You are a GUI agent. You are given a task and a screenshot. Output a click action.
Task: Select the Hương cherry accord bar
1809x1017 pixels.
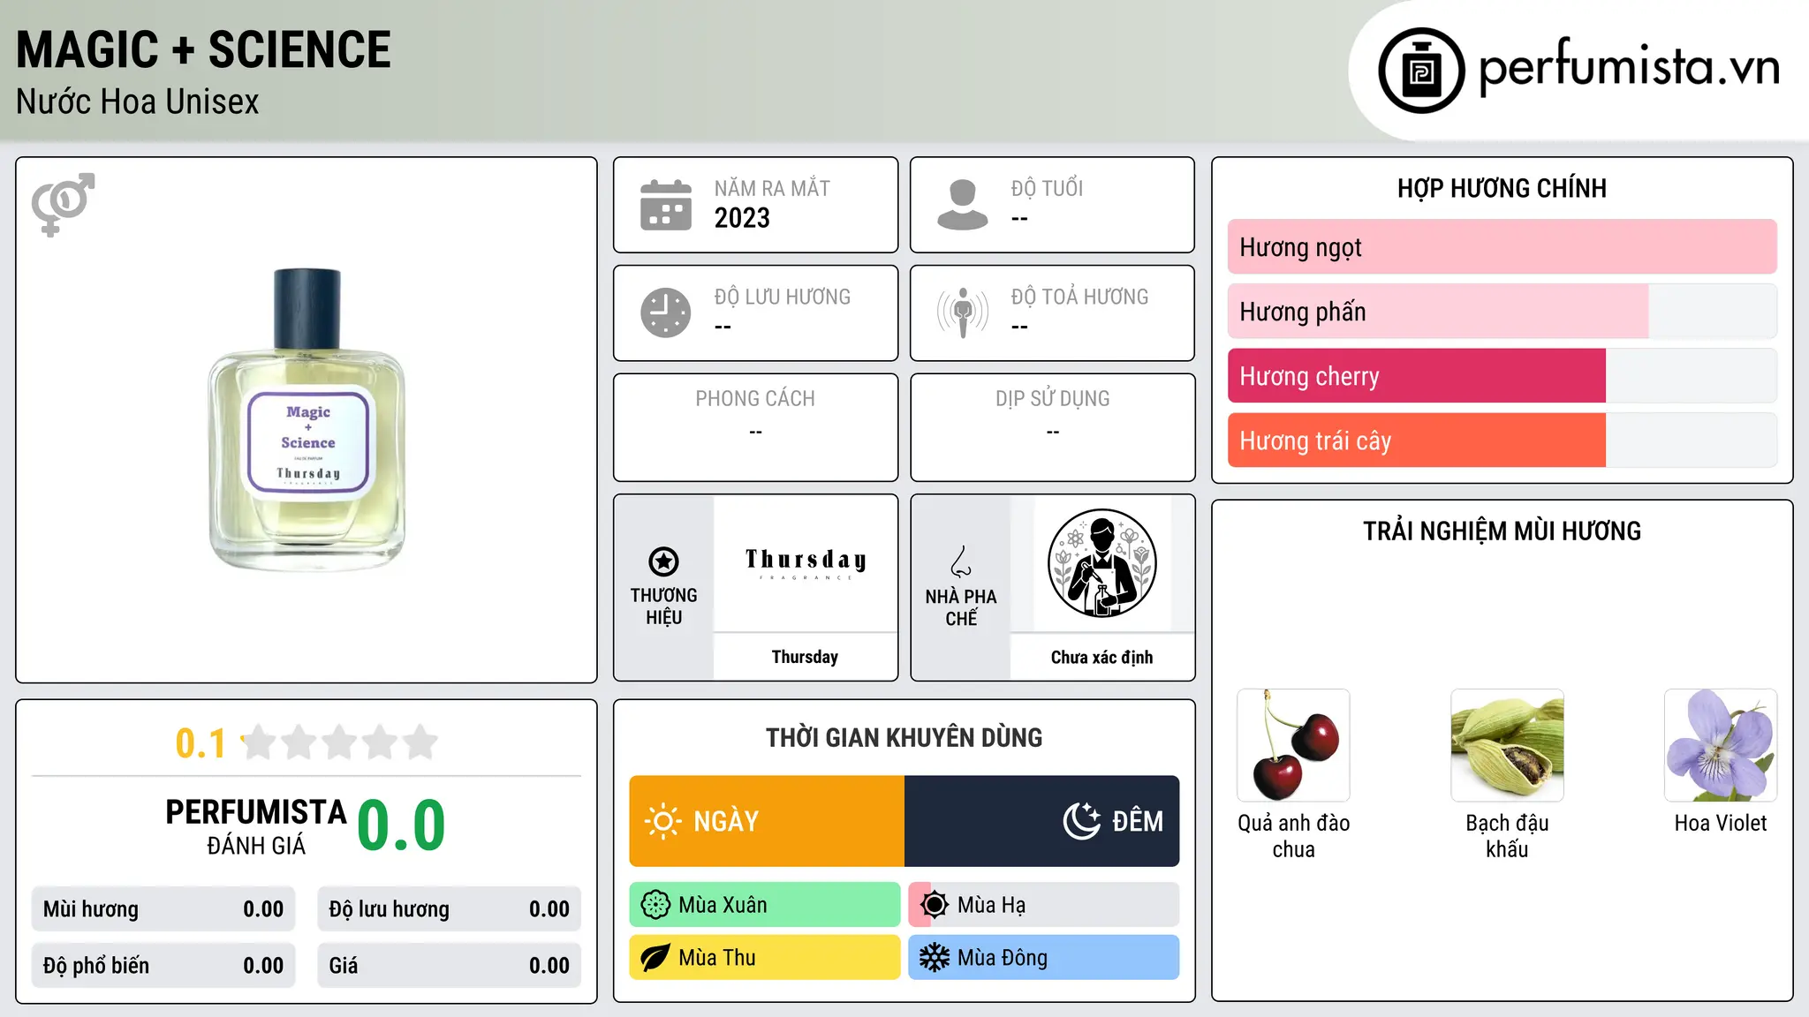[1502, 376]
